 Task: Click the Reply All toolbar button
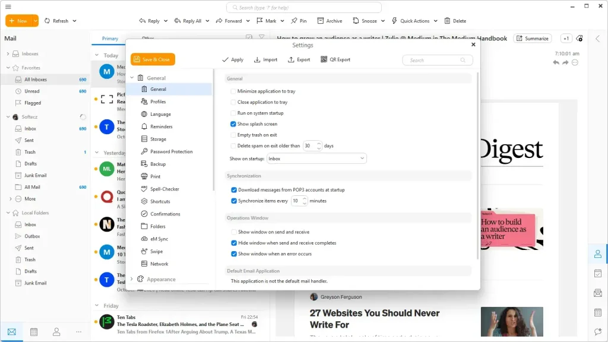188,21
